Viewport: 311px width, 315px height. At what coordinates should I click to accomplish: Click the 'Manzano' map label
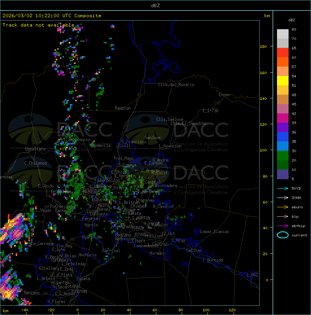click(x=31, y=293)
